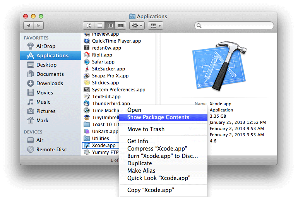Click Duplicate in the context menu

[140, 163]
